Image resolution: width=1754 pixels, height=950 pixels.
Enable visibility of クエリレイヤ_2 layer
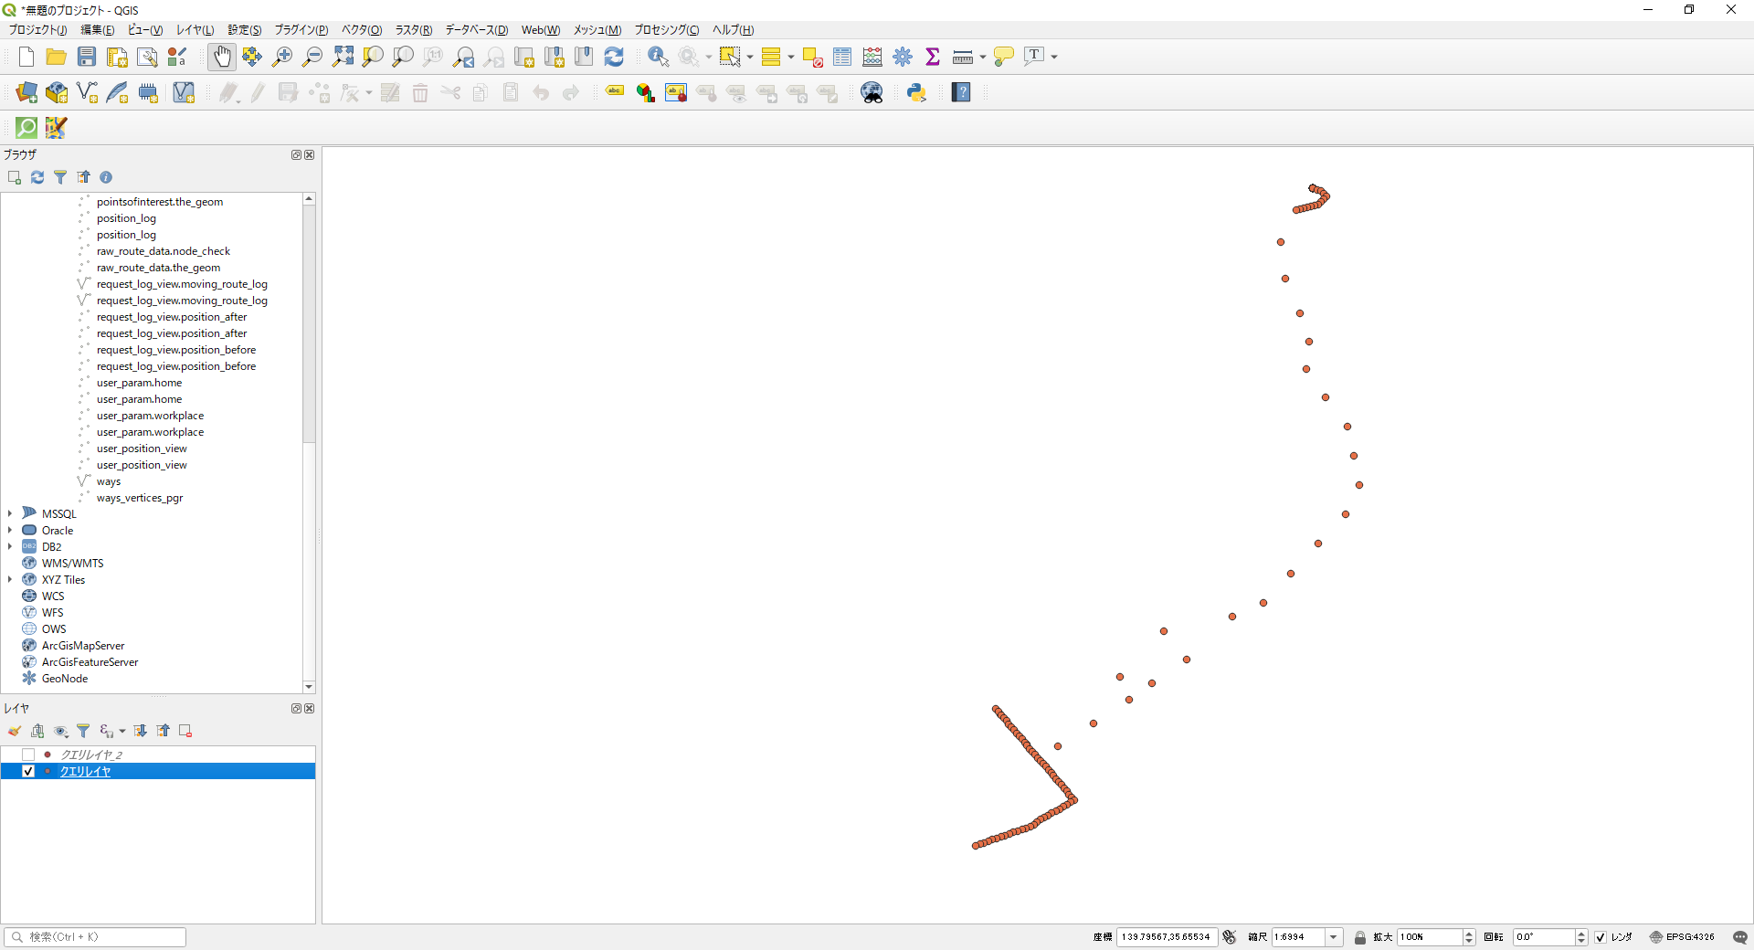tap(28, 755)
